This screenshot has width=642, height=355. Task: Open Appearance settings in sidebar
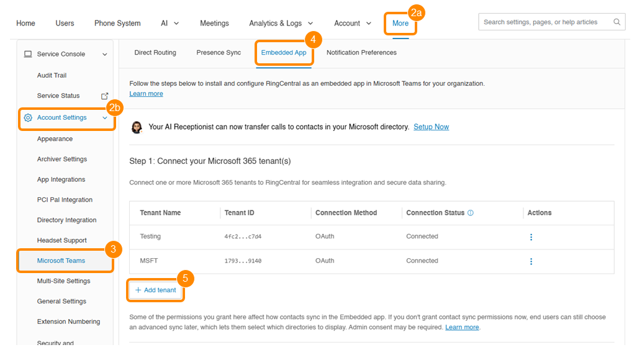pyautogui.click(x=55, y=139)
